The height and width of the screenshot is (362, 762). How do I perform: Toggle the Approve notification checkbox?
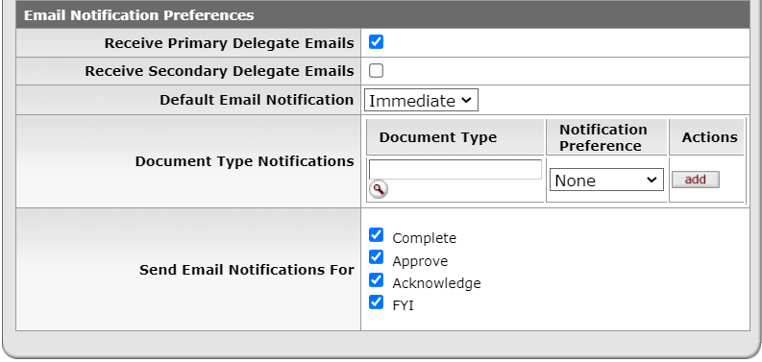coord(376,257)
